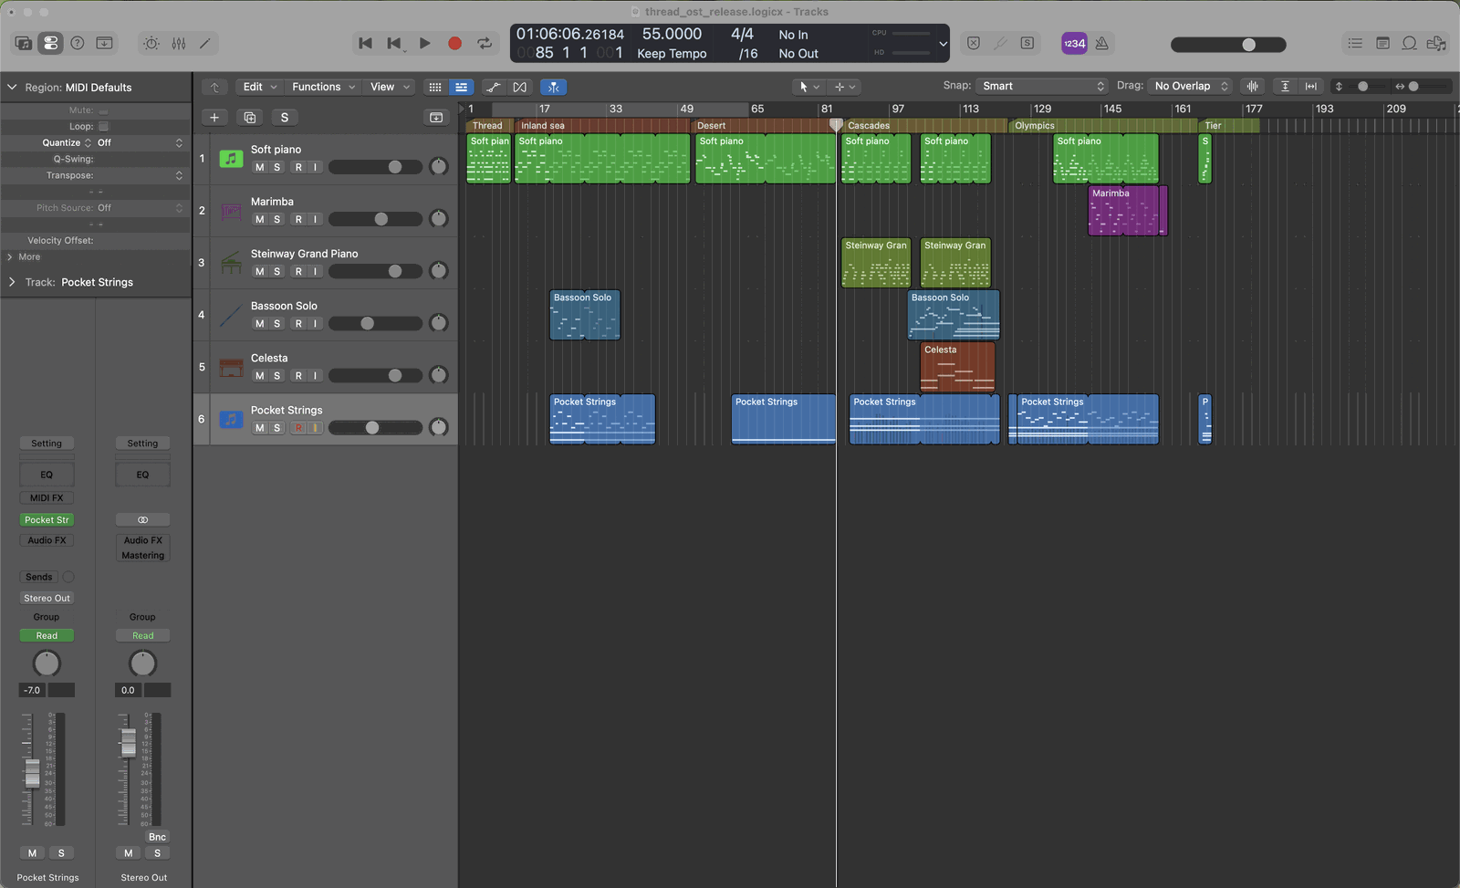Open the Quantize Off dropdown

coord(140,142)
